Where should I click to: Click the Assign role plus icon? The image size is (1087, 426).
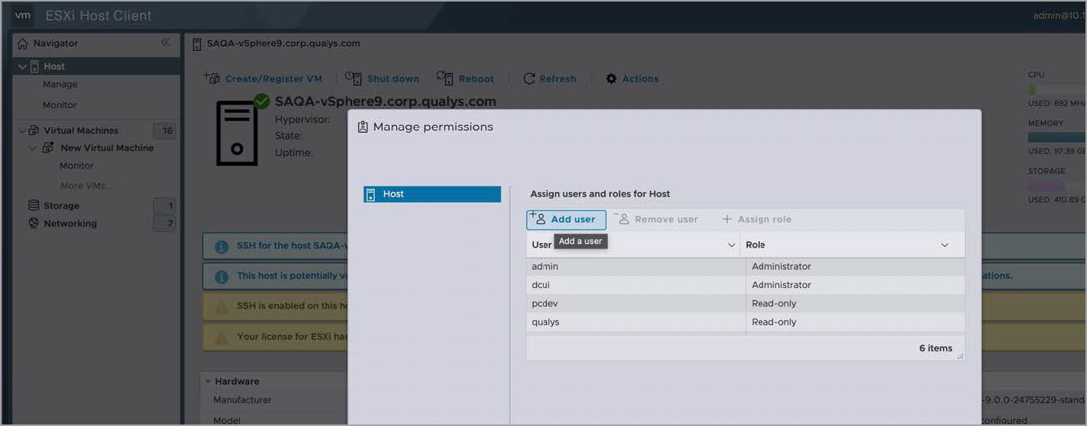(x=727, y=219)
